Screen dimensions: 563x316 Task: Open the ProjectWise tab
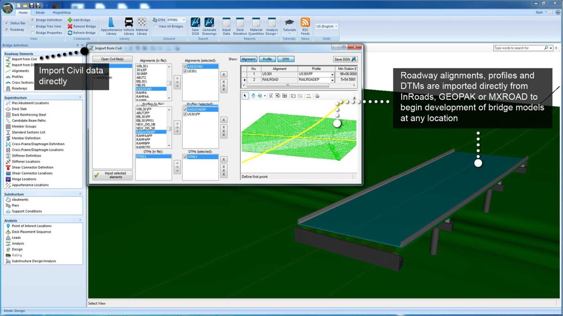pos(61,12)
